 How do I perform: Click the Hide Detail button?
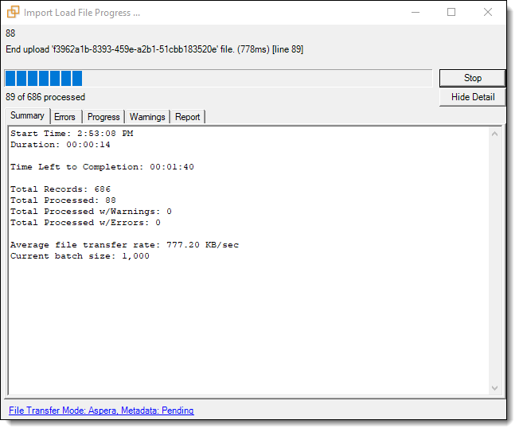(x=472, y=97)
